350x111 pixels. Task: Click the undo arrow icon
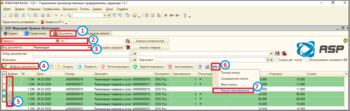pyautogui.click(x=56, y=15)
